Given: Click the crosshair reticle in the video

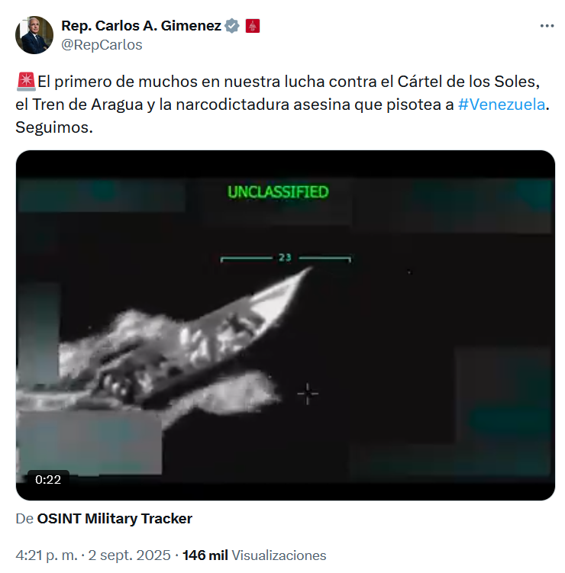Looking at the screenshot, I should click(308, 394).
